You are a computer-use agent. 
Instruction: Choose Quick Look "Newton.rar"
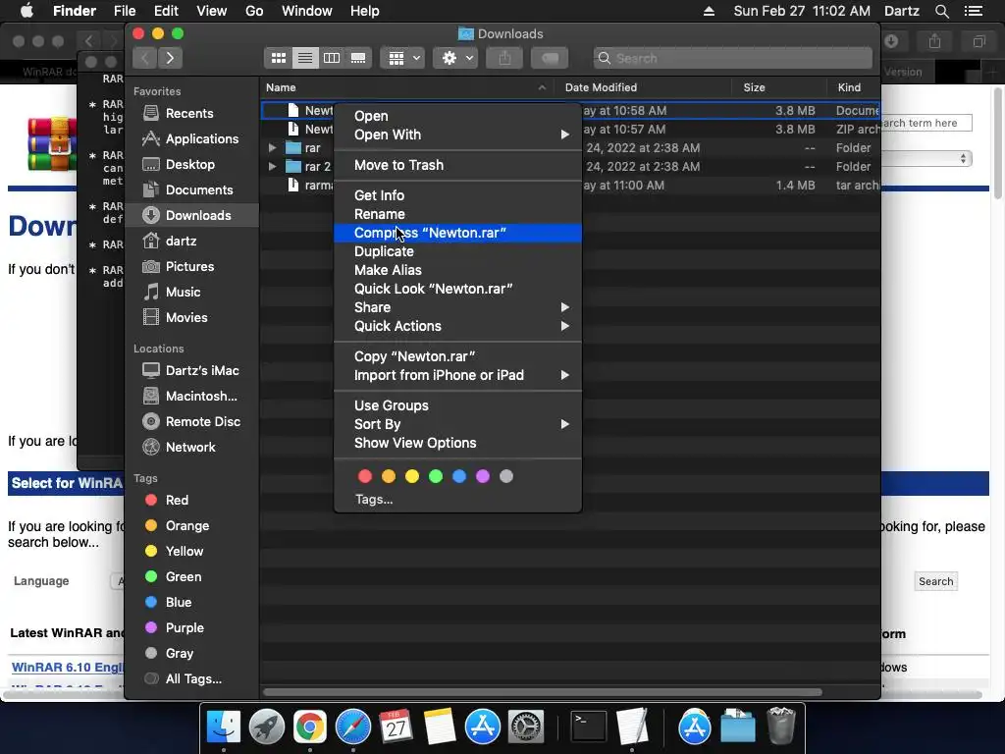coord(457,290)
